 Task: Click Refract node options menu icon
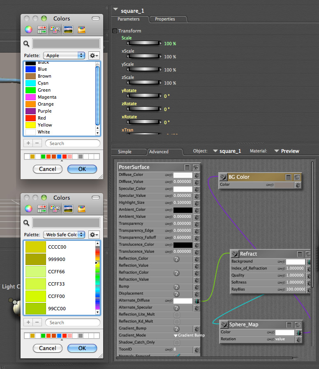(x=300, y=254)
